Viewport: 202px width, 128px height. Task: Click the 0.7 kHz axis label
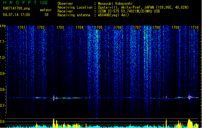coord(3,106)
